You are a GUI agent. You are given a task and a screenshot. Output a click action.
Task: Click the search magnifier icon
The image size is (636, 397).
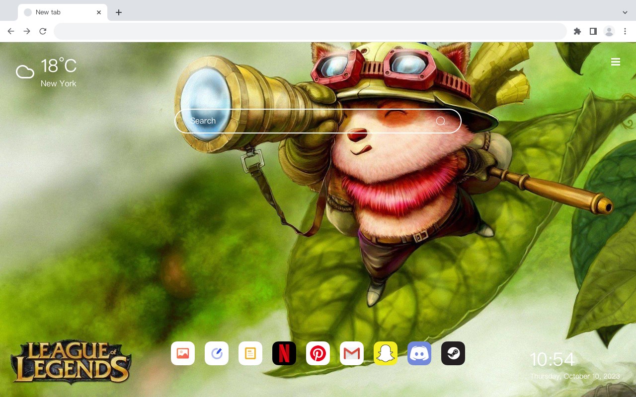[441, 121]
